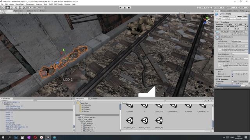This screenshot has height=140, width=250.
Task: Open the Window menu
Action: coord(67,4)
